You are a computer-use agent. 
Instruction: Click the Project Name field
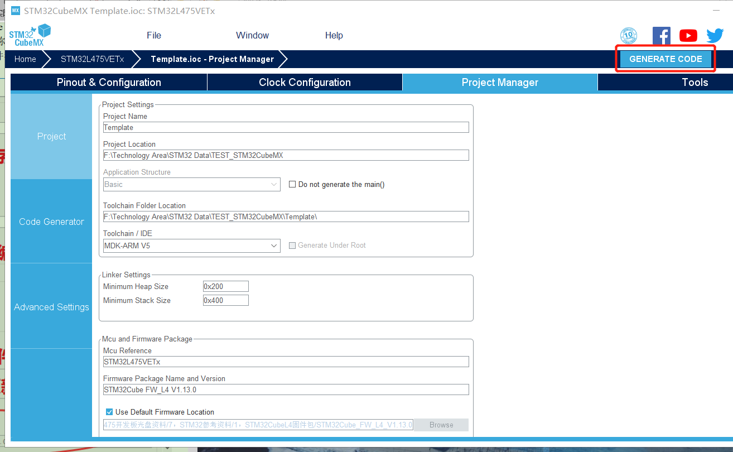(286, 127)
